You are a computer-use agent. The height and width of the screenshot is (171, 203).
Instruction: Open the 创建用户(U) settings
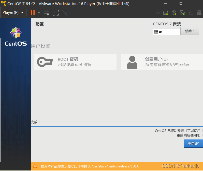coord(162,62)
